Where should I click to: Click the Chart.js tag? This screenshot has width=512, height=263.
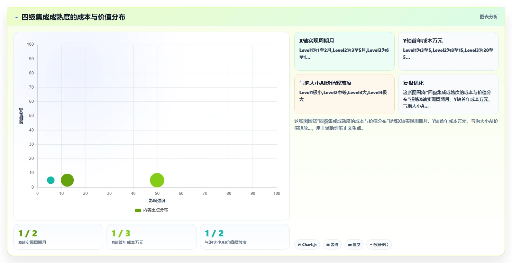tap(307, 245)
